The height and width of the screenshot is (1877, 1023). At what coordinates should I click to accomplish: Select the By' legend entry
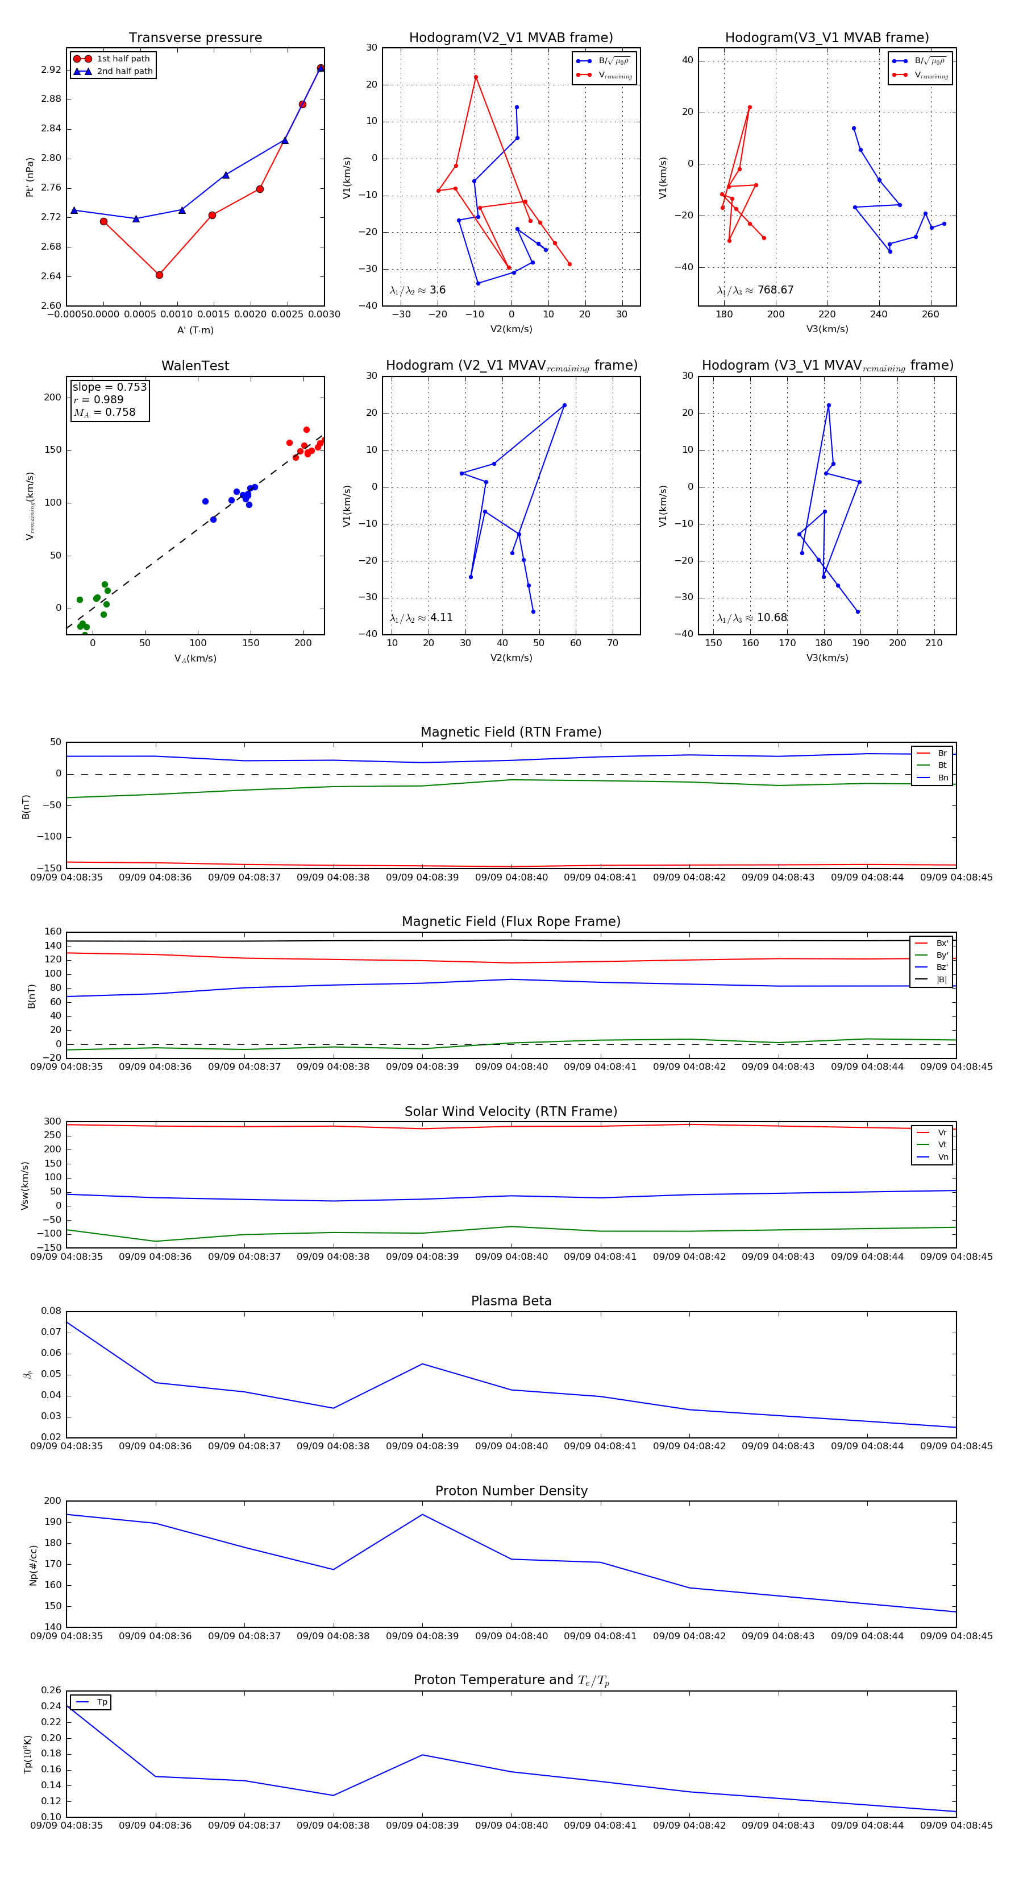tap(931, 955)
